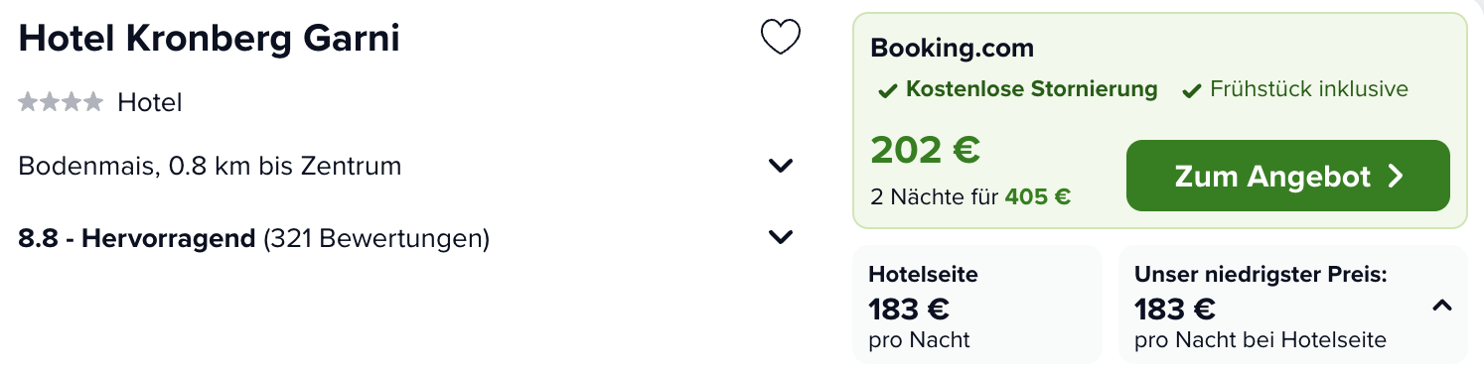Select the Hotelseite 183 € offer
Viewport: 1484px width, 375px height.
(x=977, y=305)
